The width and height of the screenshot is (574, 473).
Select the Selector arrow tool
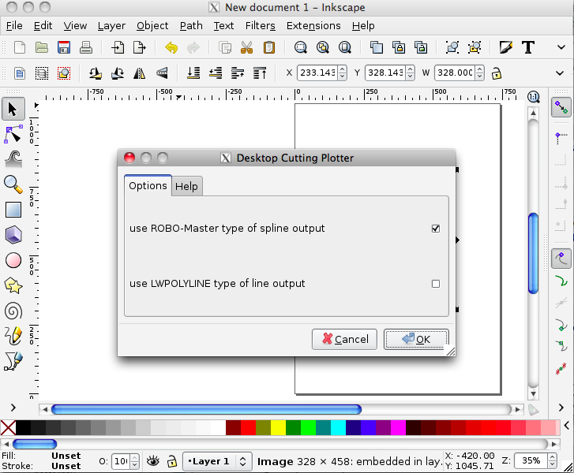pos(13,109)
